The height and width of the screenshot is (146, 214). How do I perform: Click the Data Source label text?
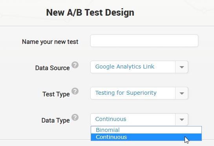(52, 68)
